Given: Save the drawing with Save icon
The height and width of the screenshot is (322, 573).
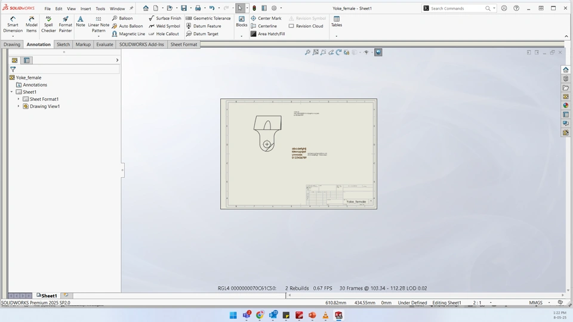Looking at the screenshot, I should (184, 8).
